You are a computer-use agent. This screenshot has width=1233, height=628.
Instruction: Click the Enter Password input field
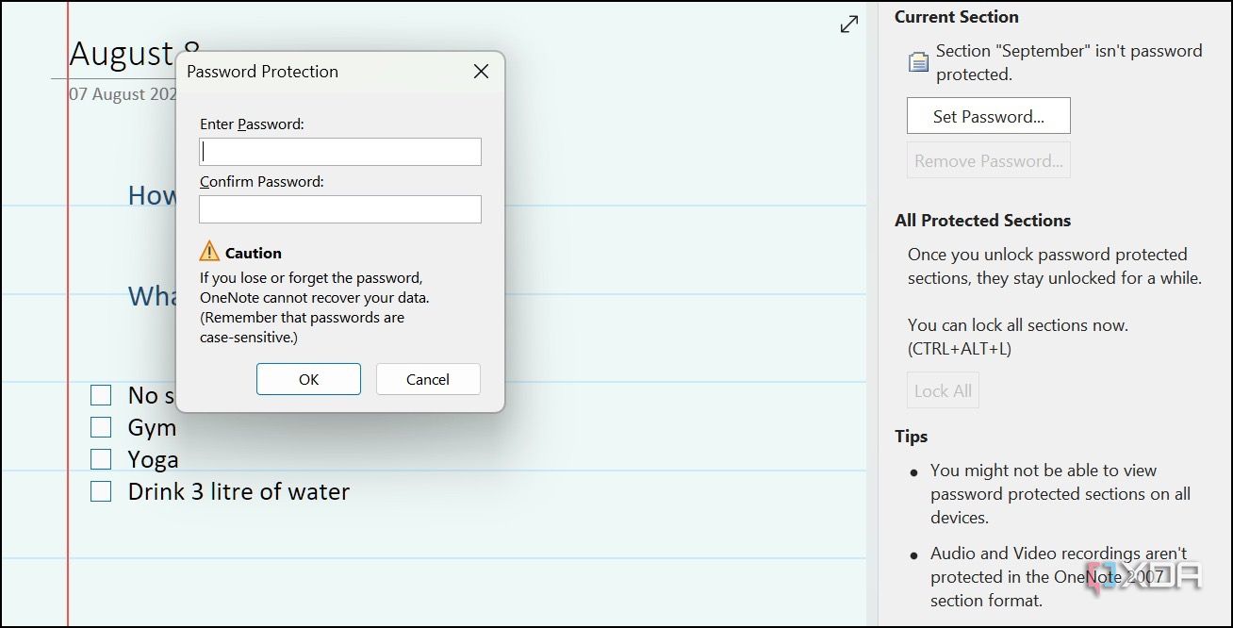pyautogui.click(x=340, y=152)
